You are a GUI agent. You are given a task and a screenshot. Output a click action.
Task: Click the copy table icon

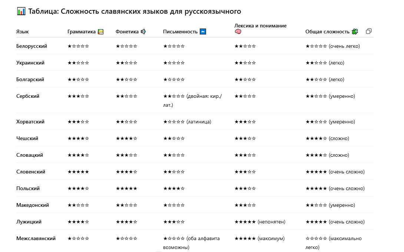pos(368,31)
